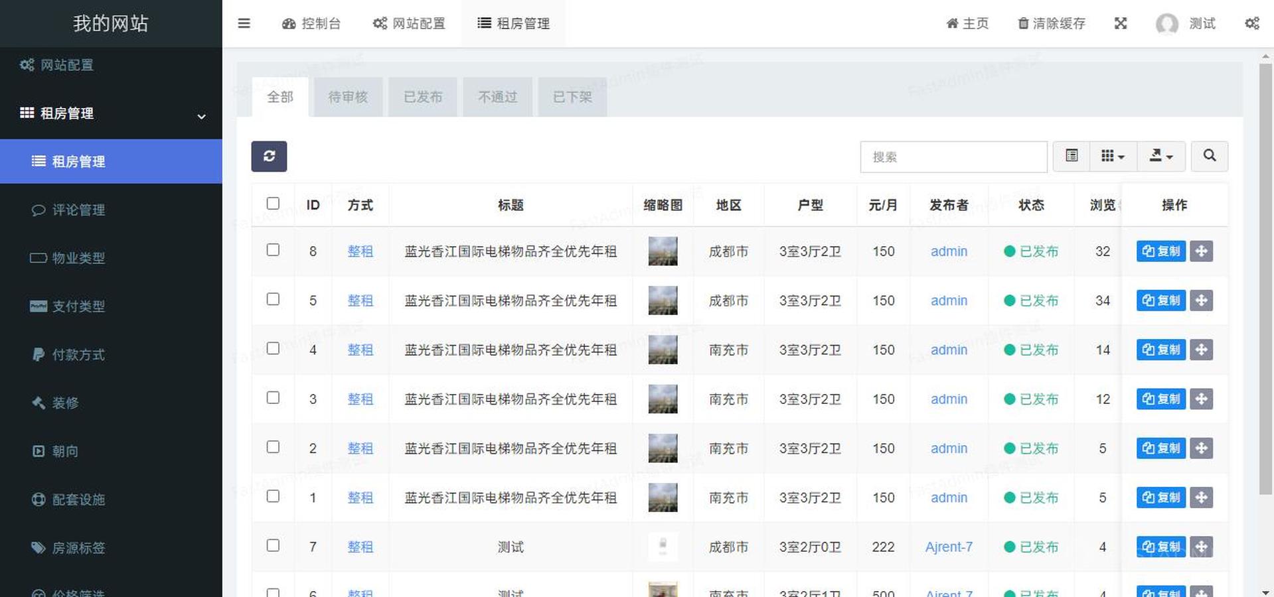Click 已发布 status in row ID 3
The width and height of the screenshot is (1274, 597).
(1031, 399)
